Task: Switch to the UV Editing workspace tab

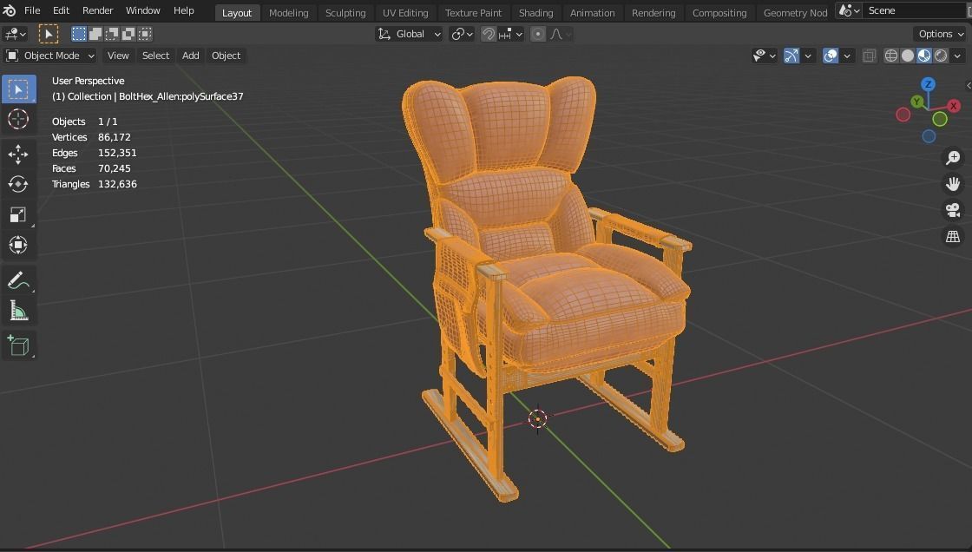Action: click(405, 12)
